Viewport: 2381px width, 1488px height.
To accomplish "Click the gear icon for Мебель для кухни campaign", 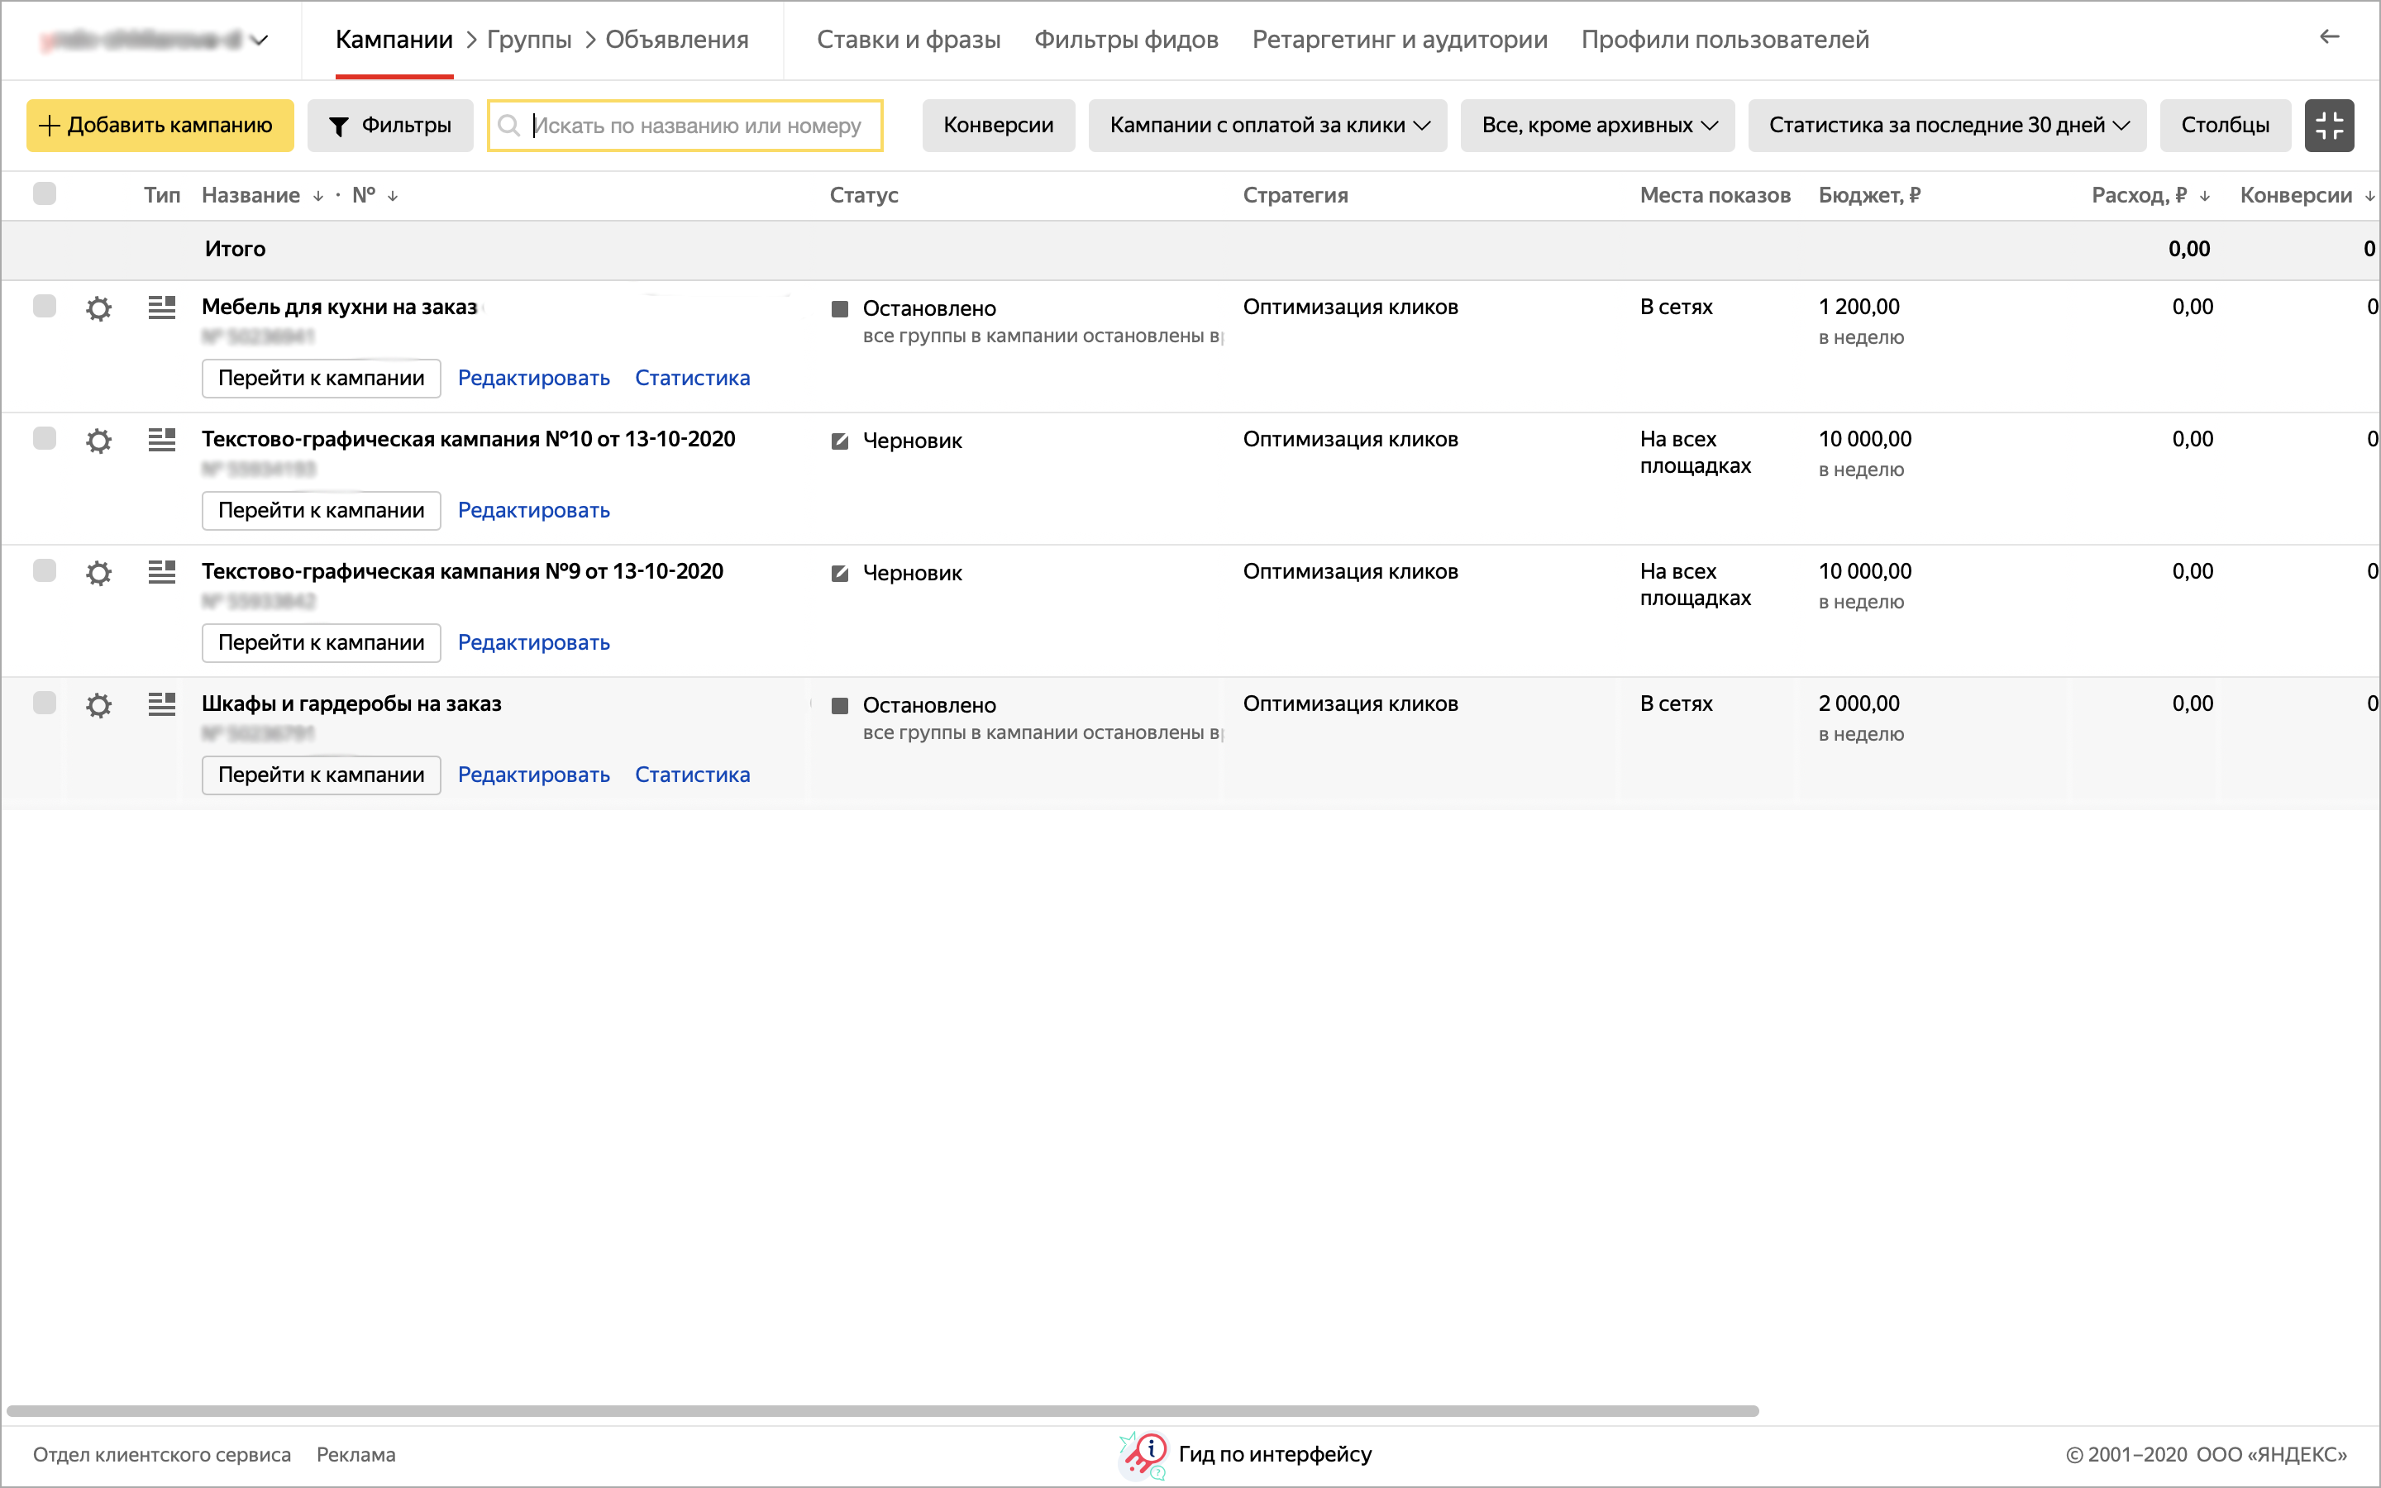I will coord(98,309).
